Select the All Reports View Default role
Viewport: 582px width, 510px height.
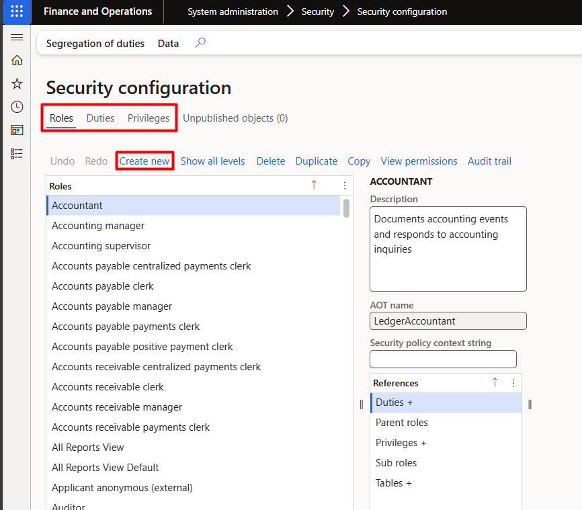194,467
